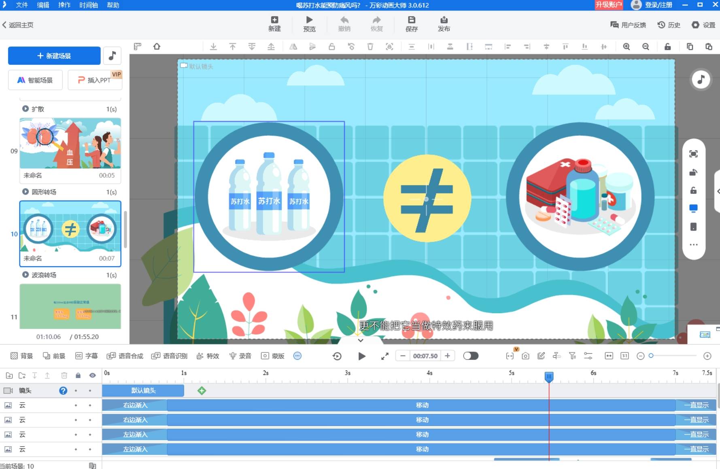Select scene 09 thumbnail with blood pressure
This screenshot has height=469, width=720.
tap(70, 143)
